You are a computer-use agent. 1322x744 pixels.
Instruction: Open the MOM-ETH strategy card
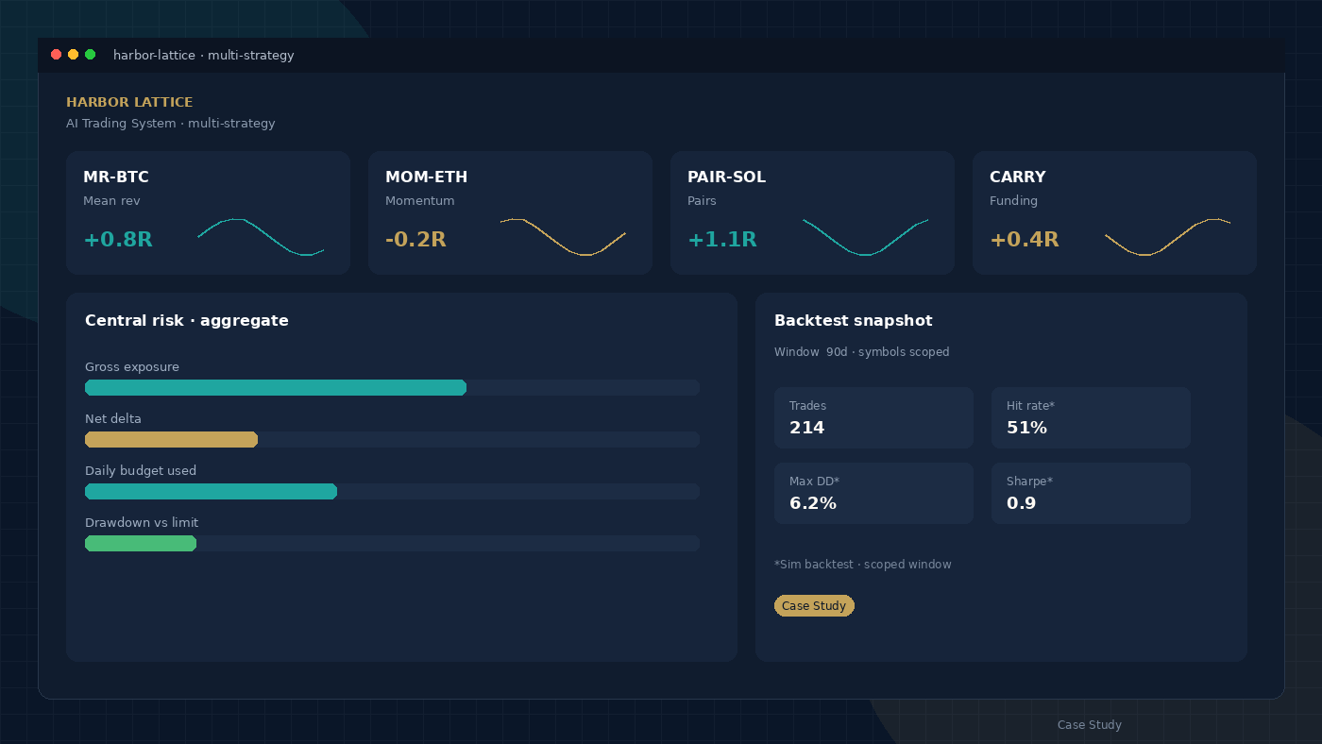[x=510, y=212]
